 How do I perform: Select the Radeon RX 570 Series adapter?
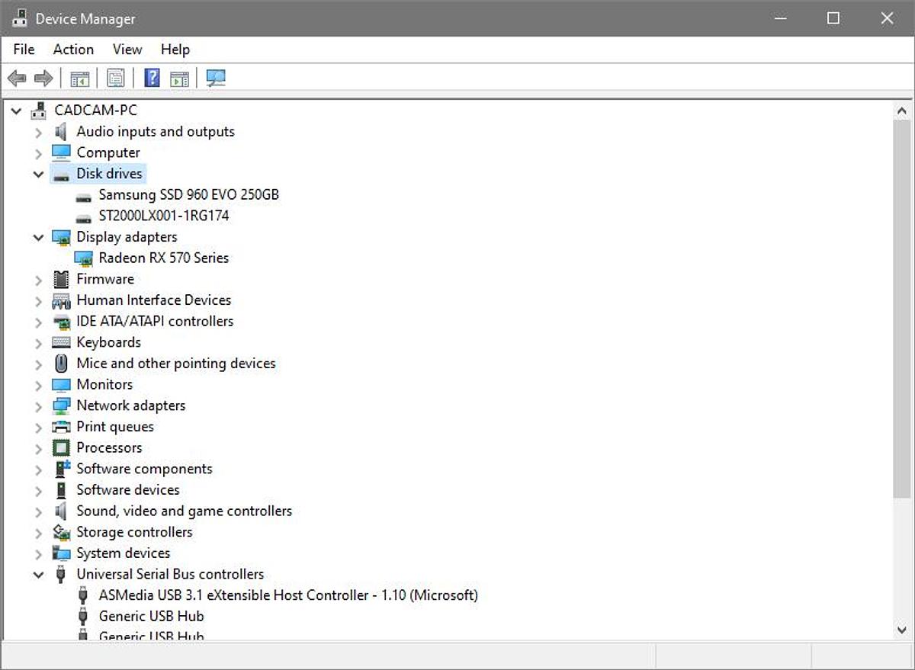[163, 258]
